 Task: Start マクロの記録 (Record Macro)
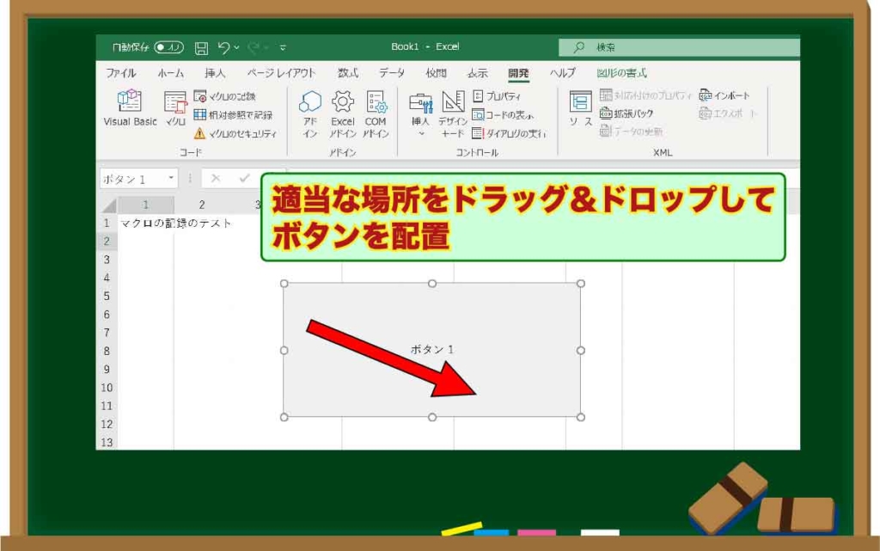click(x=224, y=95)
